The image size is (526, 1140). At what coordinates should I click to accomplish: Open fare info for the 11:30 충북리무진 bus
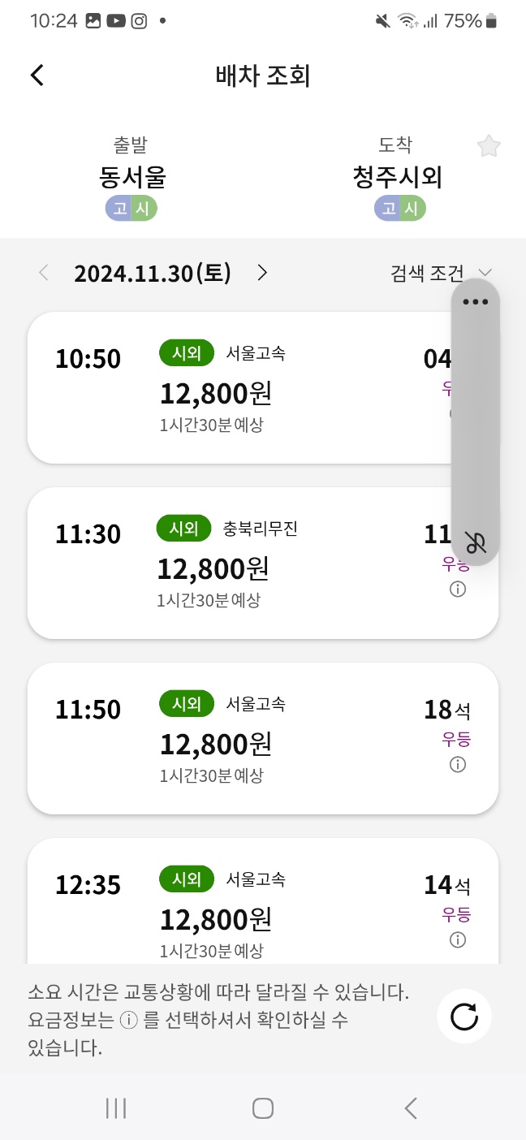[x=457, y=589]
